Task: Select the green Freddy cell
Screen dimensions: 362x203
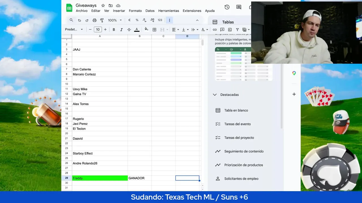Action: click(100, 178)
